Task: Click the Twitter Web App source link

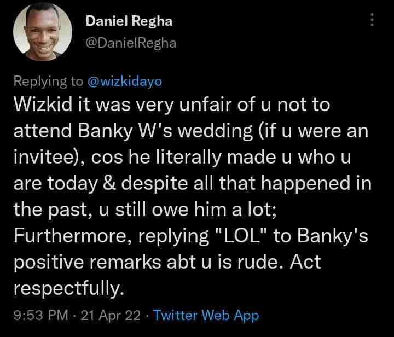Action: 206,315
